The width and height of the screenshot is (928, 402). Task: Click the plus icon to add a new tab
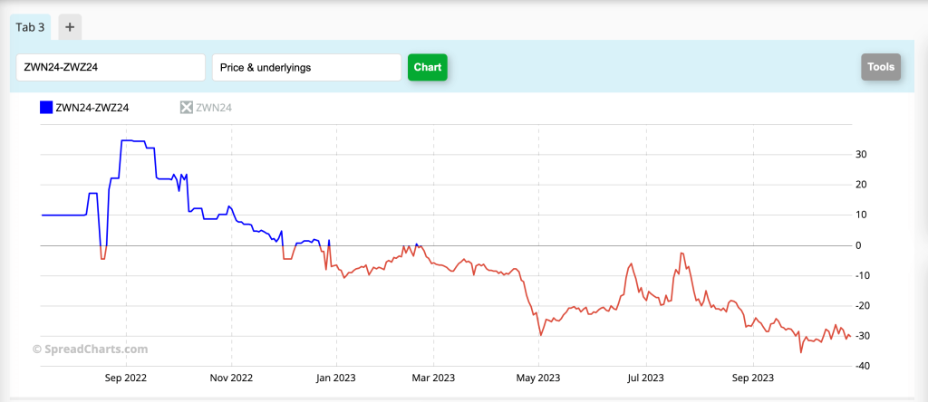point(70,27)
